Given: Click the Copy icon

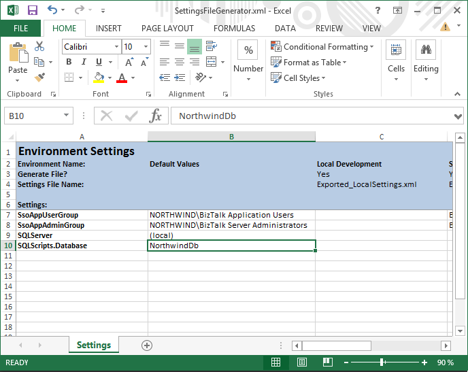Looking at the screenshot, I should coord(39,62).
